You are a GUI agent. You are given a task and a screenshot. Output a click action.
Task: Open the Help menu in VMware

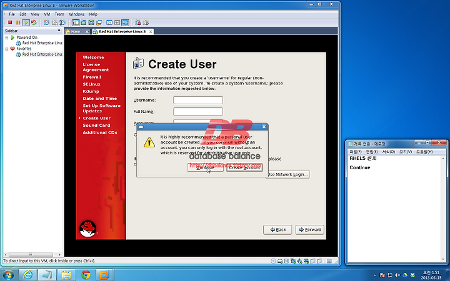tap(93, 14)
